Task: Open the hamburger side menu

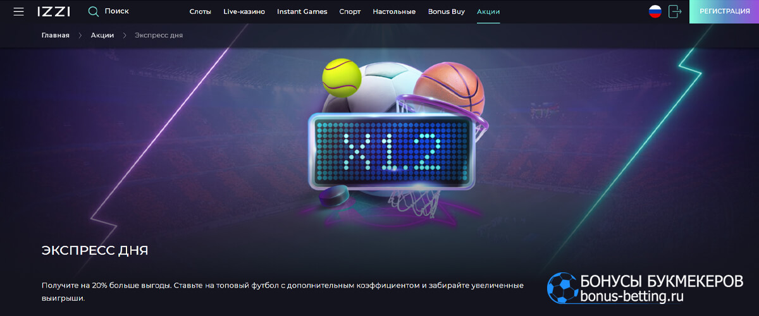Action: coord(18,11)
